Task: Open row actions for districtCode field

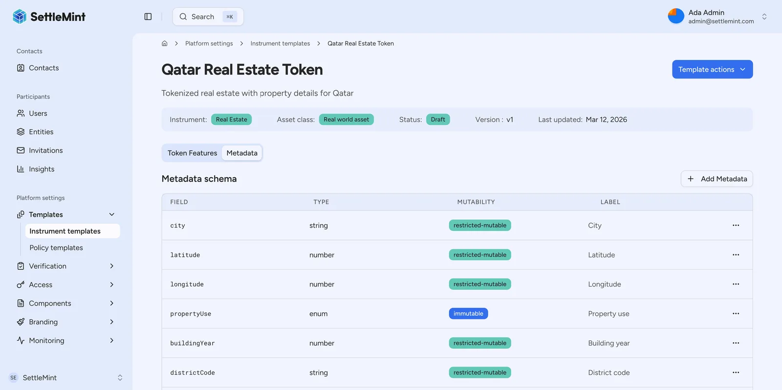Action: click(736, 372)
